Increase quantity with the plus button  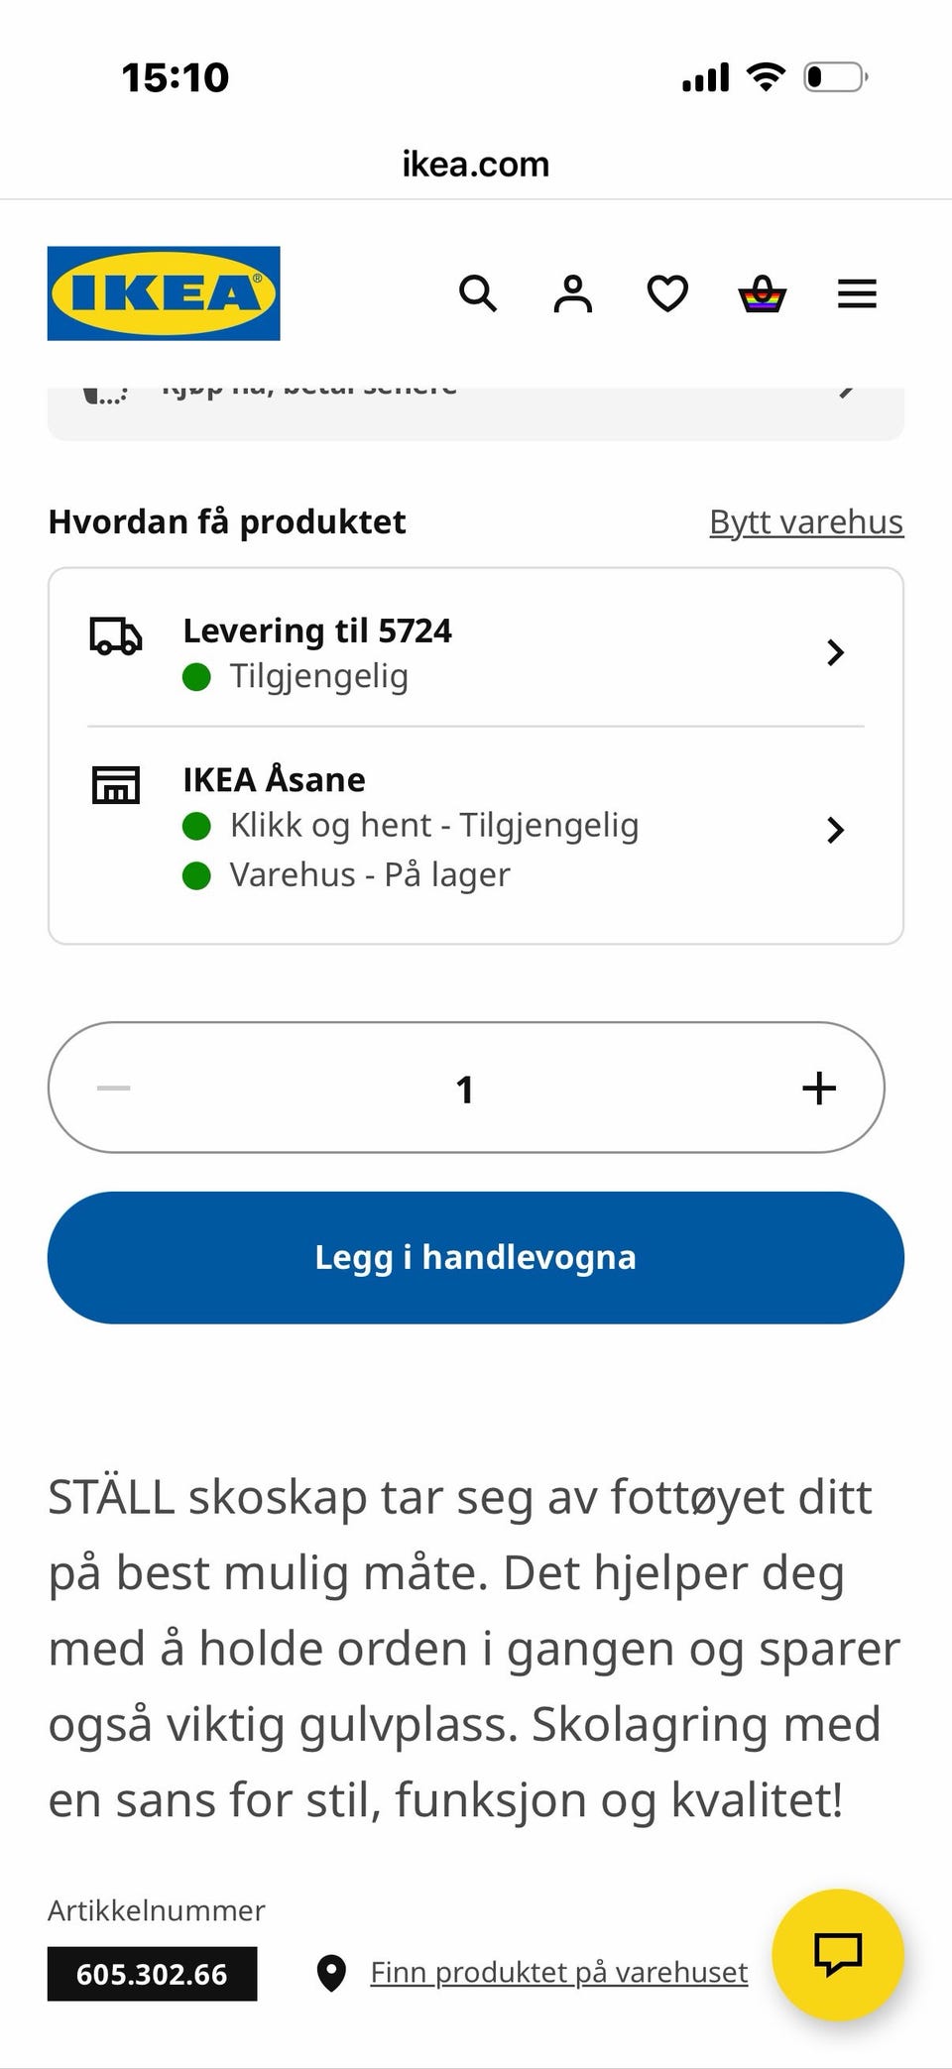tap(819, 1088)
